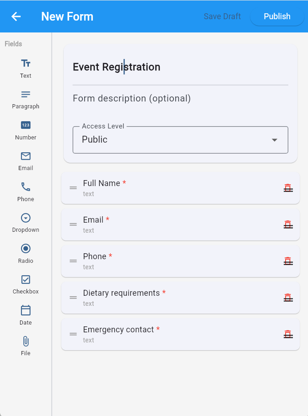Click the Fields sidebar heading
Image resolution: width=308 pixels, height=416 pixels.
coord(13,44)
